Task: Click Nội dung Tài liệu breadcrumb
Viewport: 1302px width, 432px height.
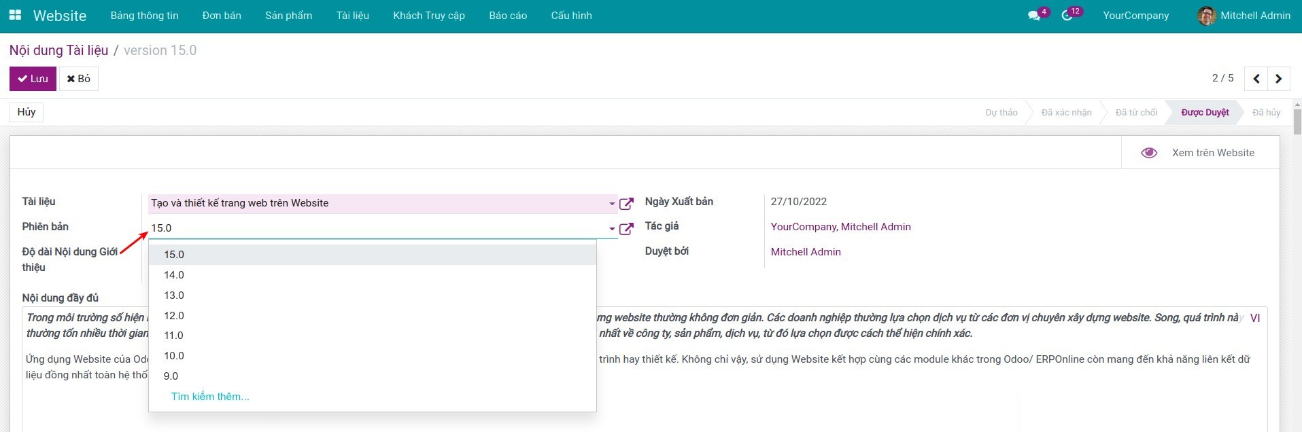Action: 58,50
